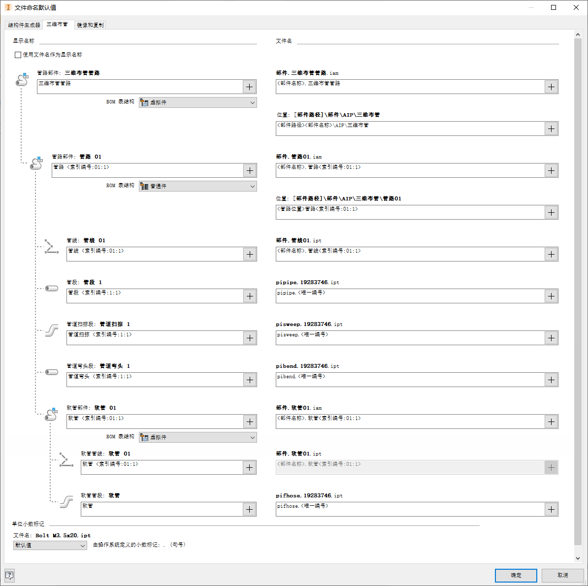588x586 pixels.
Task: Click the 三维布管管路 assembly icon
Action: click(22, 79)
